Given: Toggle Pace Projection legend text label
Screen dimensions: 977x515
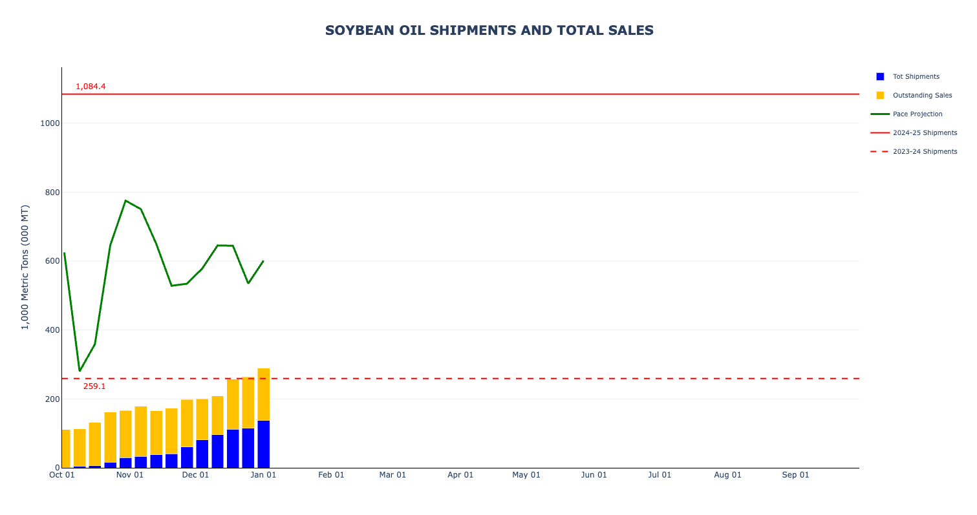Looking at the screenshot, I should coord(918,114).
